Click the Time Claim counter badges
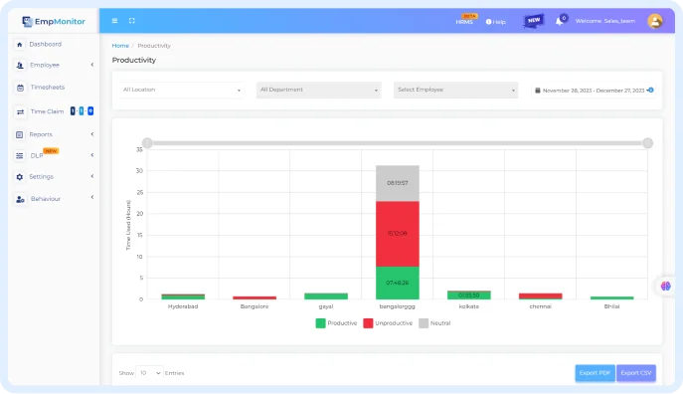The height and width of the screenshot is (394, 683). [82, 111]
